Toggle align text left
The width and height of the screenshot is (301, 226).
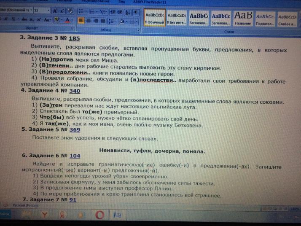pos(81,20)
